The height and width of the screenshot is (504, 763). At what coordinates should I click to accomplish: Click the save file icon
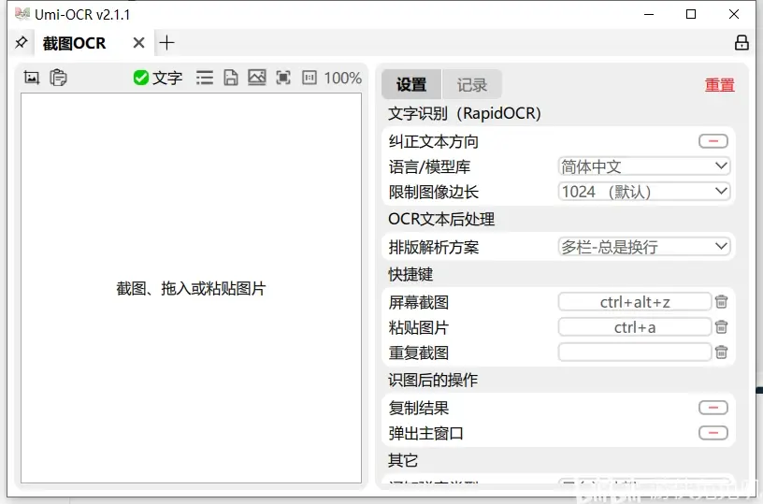(x=231, y=78)
